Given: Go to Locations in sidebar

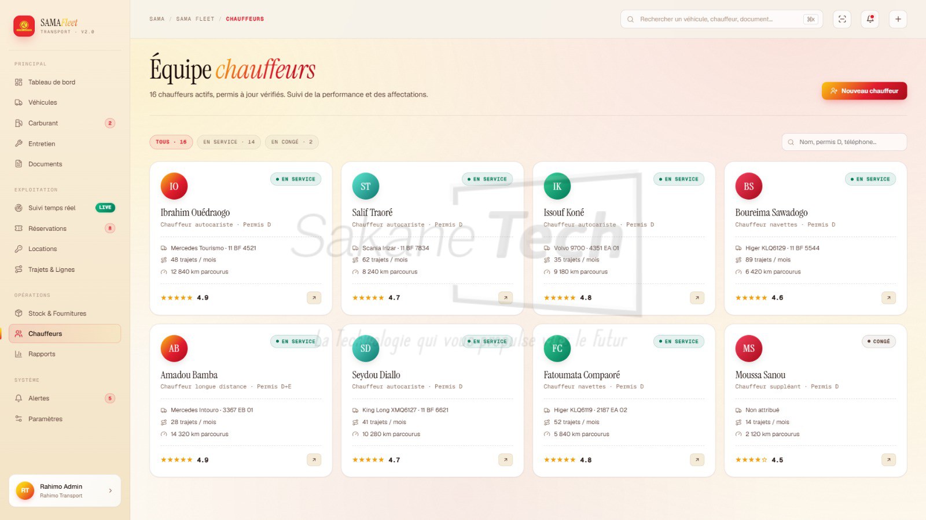Looking at the screenshot, I should coord(65,249).
